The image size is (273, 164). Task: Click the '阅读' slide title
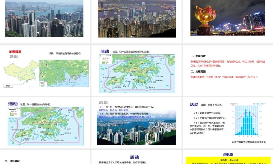pyautogui.click(x=228, y=155)
